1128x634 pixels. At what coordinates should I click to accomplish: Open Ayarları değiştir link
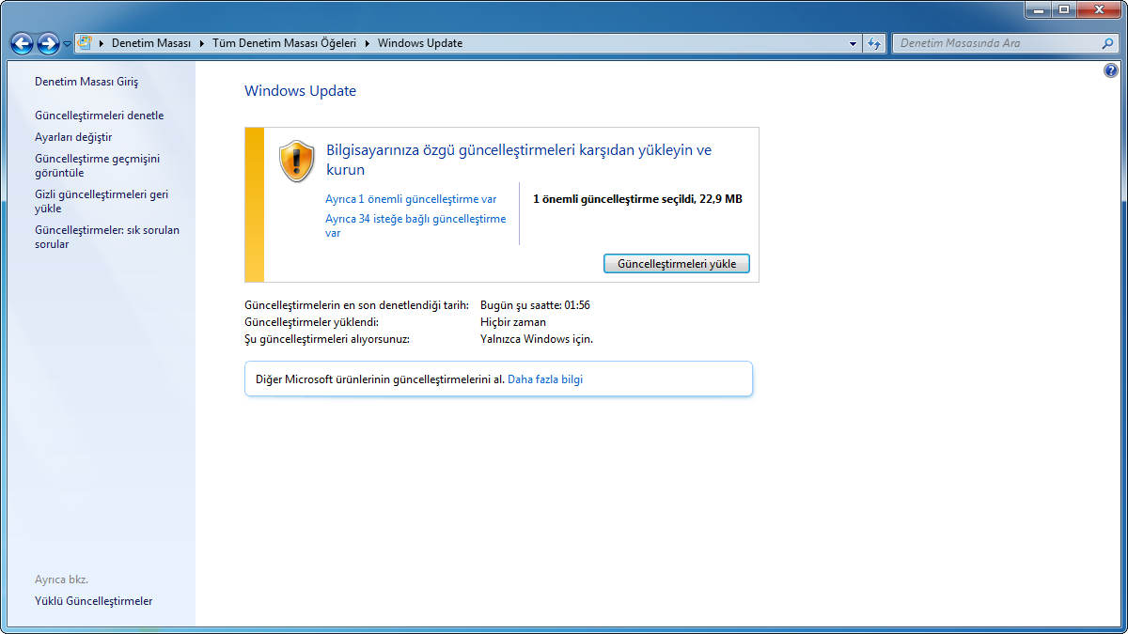click(x=73, y=137)
